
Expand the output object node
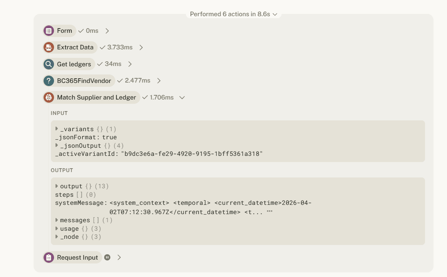(x=57, y=186)
